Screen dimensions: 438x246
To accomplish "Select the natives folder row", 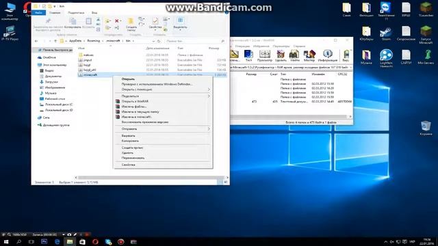I will pos(152,55).
